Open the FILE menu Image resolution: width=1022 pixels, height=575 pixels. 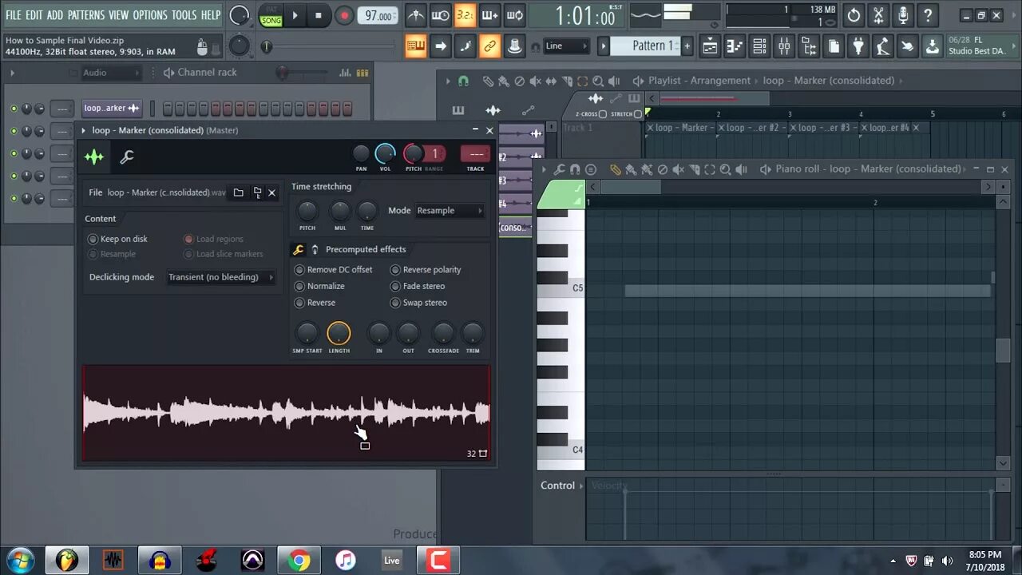(x=14, y=15)
